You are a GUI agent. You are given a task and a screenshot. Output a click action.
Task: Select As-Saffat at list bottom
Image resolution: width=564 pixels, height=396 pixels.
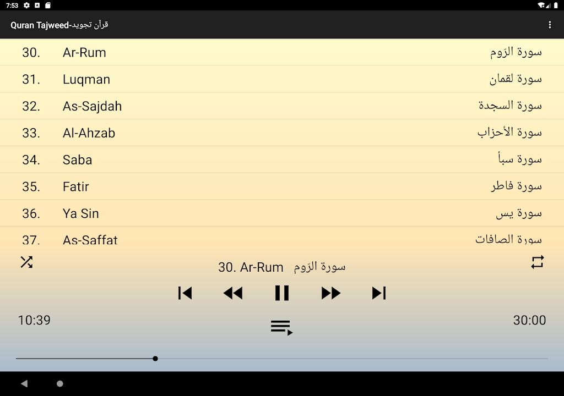282,239
